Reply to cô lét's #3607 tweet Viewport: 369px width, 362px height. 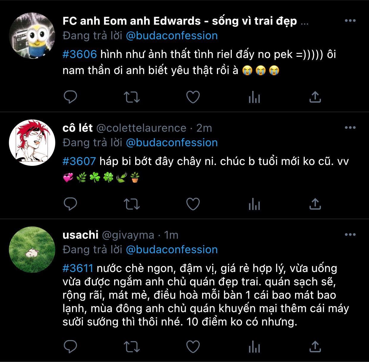pyautogui.click(x=70, y=204)
